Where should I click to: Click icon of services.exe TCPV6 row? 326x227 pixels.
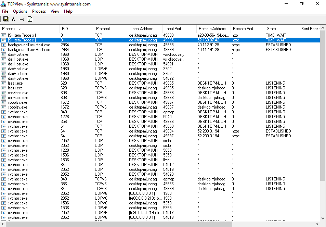pyautogui.click(x=4, y=97)
